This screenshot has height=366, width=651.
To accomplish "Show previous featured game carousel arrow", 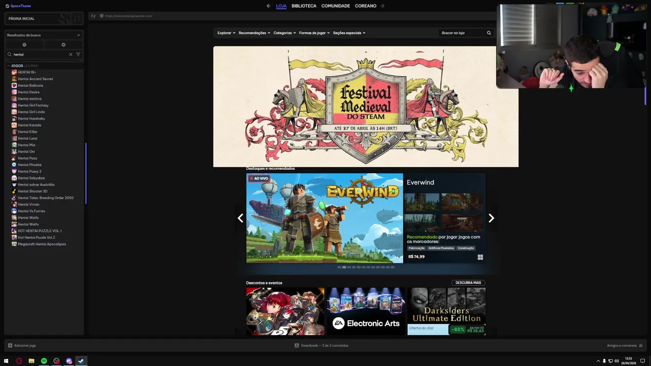I will pyautogui.click(x=241, y=218).
